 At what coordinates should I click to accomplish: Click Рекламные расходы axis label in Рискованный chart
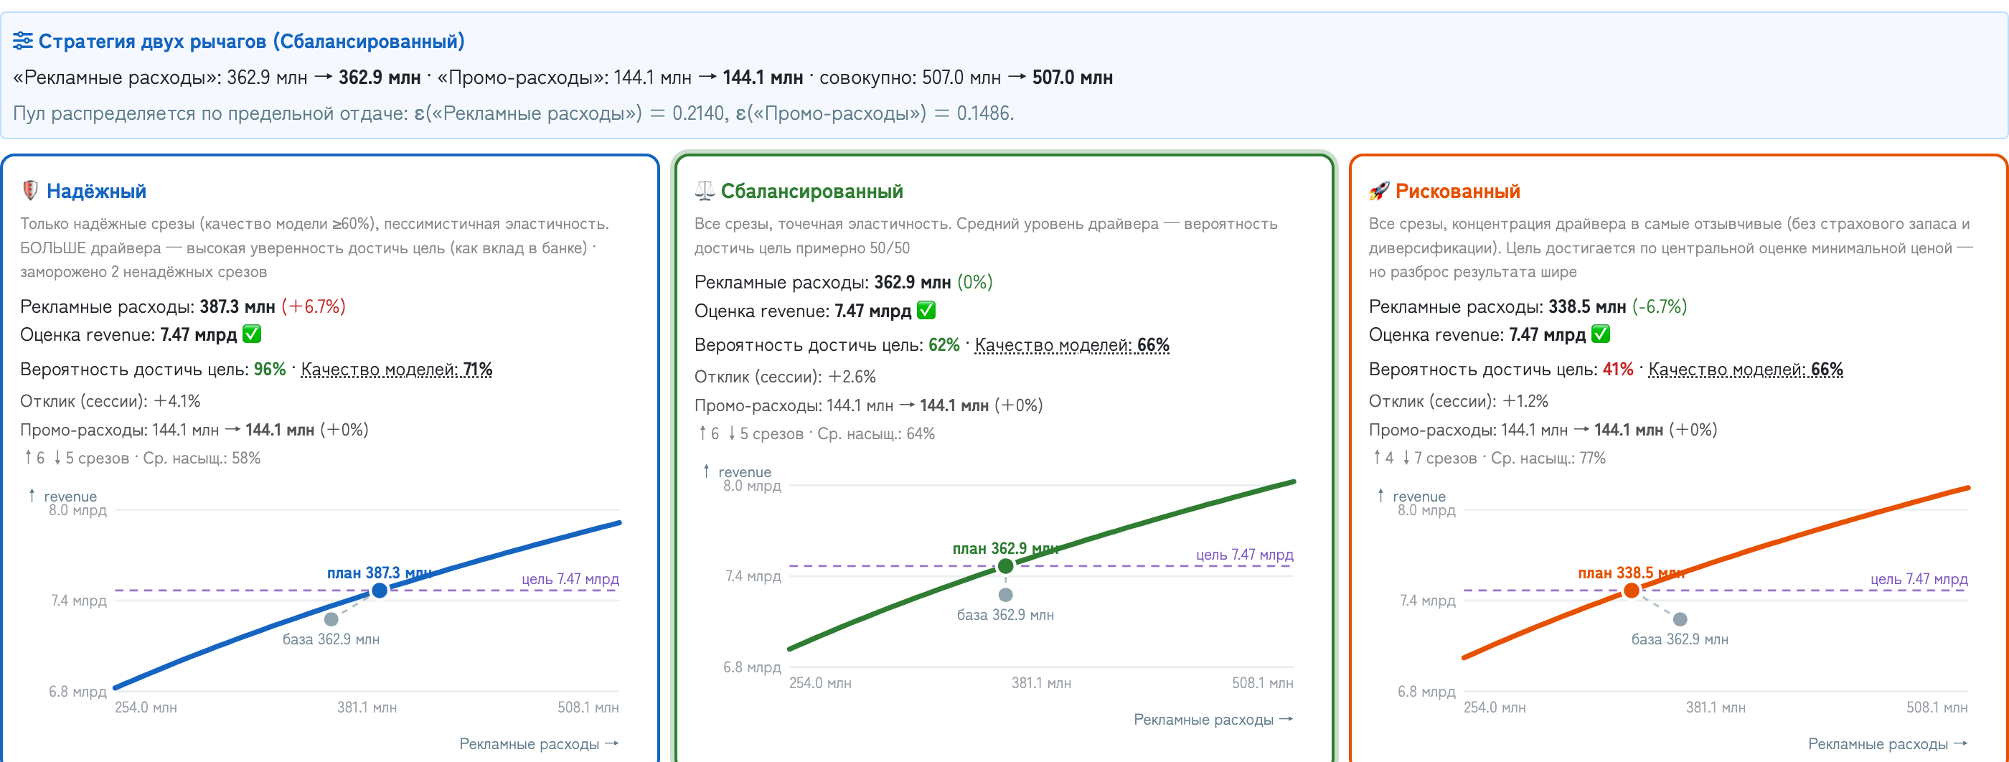click(1888, 744)
